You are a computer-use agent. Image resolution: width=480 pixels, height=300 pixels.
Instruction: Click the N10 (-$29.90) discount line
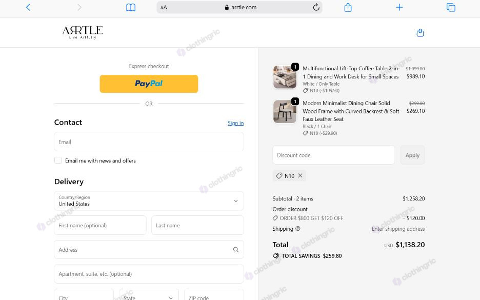click(x=320, y=133)
